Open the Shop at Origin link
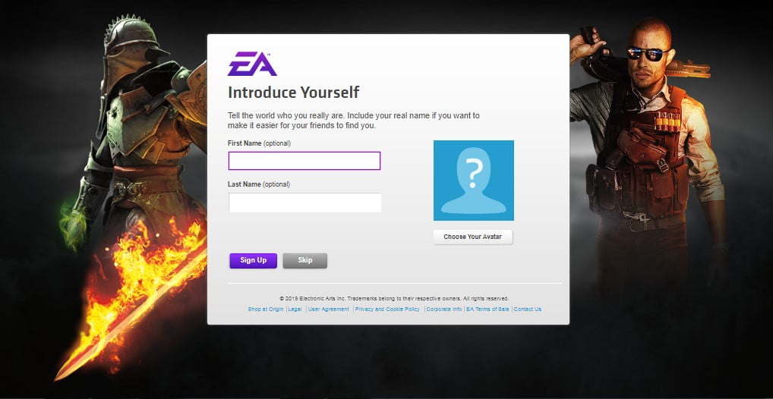The image size is (773, 399). tap(266, 309)
